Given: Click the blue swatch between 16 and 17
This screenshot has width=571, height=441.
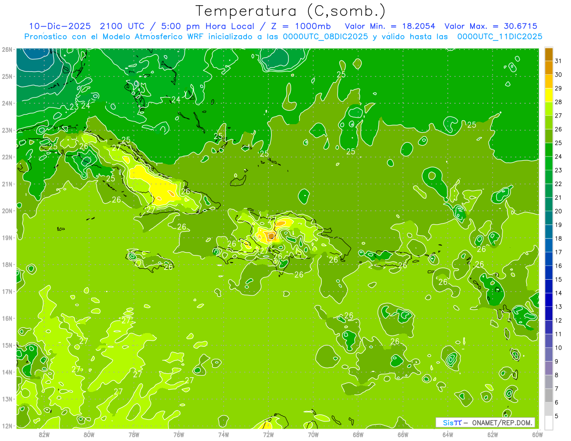Looking at the screenshot, I should [549, 259].
